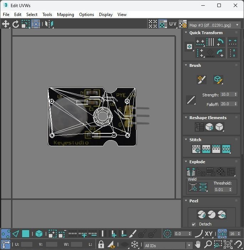
Task: Click Stitch to Target icon
Action: click(x=196, y=149)
